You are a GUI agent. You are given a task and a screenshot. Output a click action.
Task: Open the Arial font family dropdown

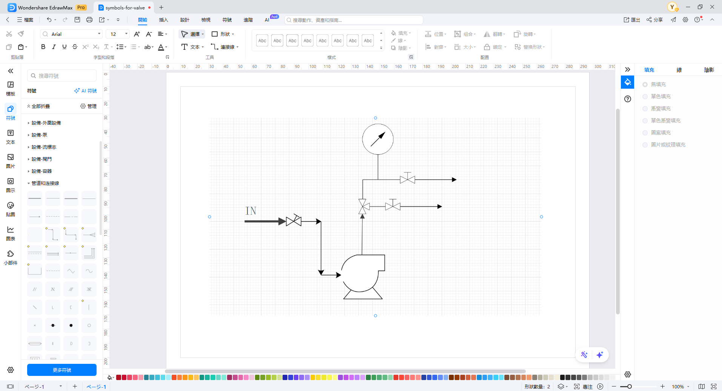coord(71,34)
